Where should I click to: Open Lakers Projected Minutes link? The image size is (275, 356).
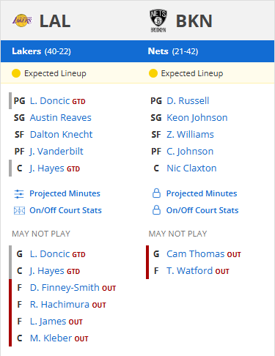(65, 193)
